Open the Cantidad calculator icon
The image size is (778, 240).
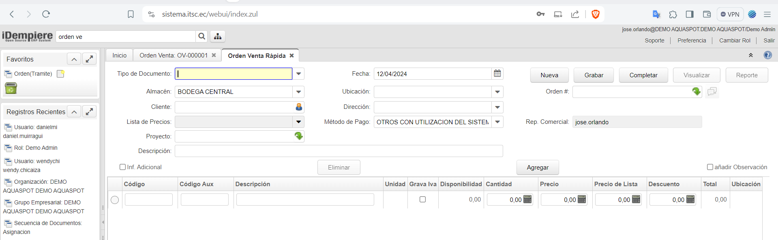tap(527, 200)
